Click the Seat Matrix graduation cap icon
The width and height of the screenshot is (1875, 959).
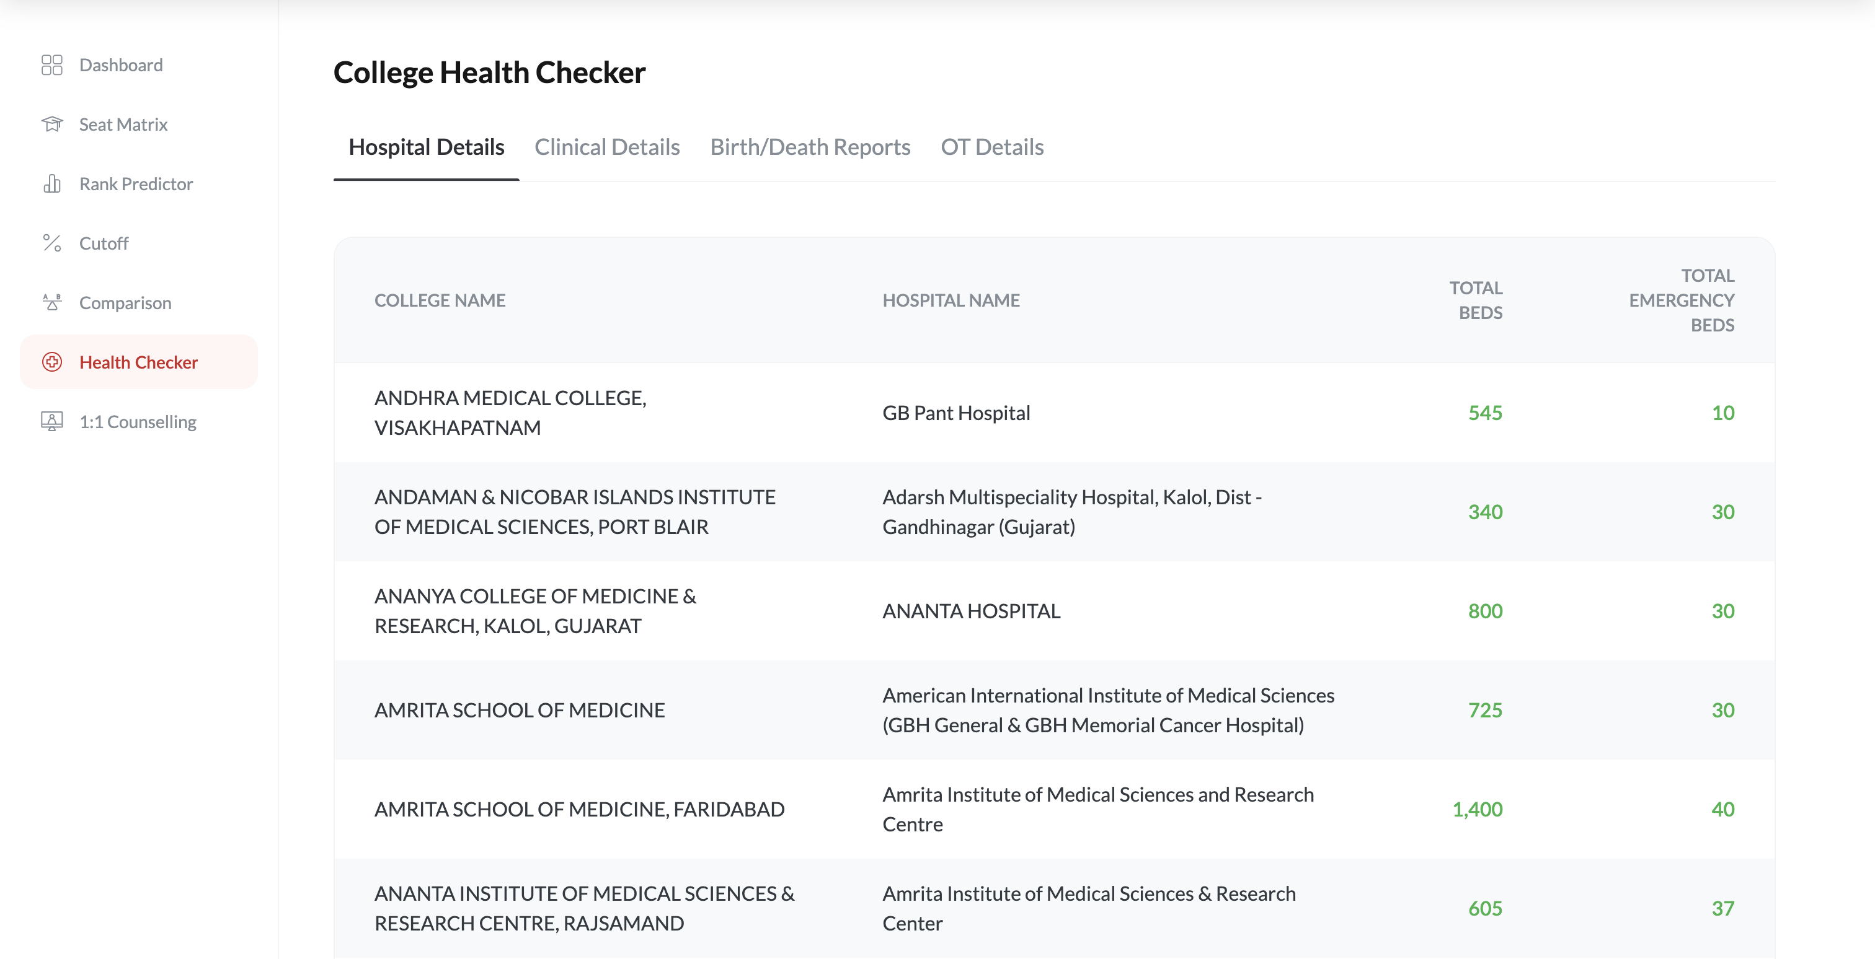[x=51, y=125]
